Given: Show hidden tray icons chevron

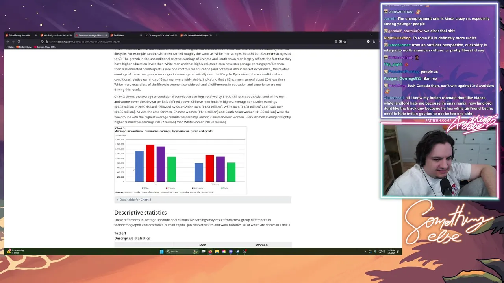Looking at the screenshot, I should (x=365, y=252).
